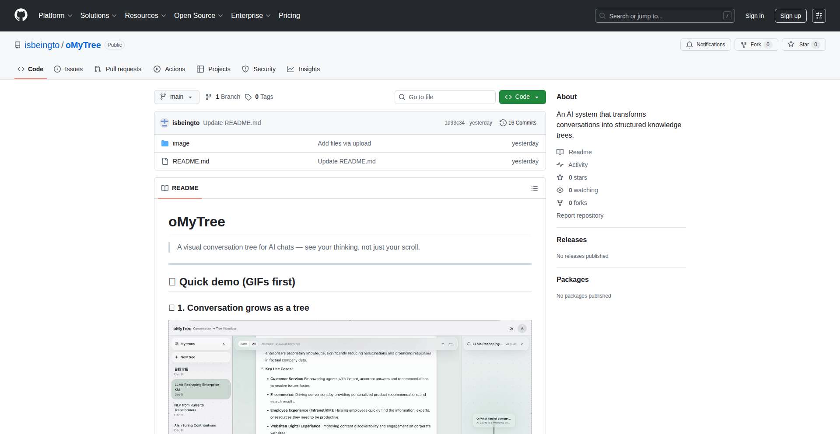This screenshot has width=840, height=434.
Task: Open the main branch selector dropdown
Action: [x=177, y=97]
